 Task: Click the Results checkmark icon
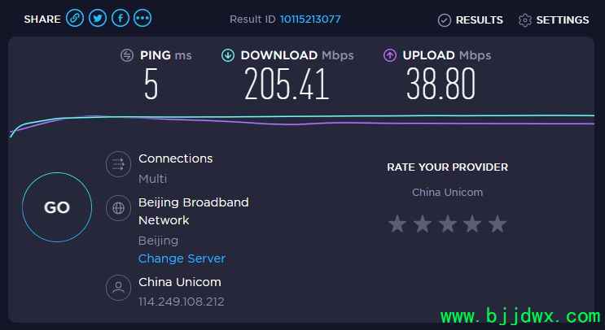click(x=445, y=20)
